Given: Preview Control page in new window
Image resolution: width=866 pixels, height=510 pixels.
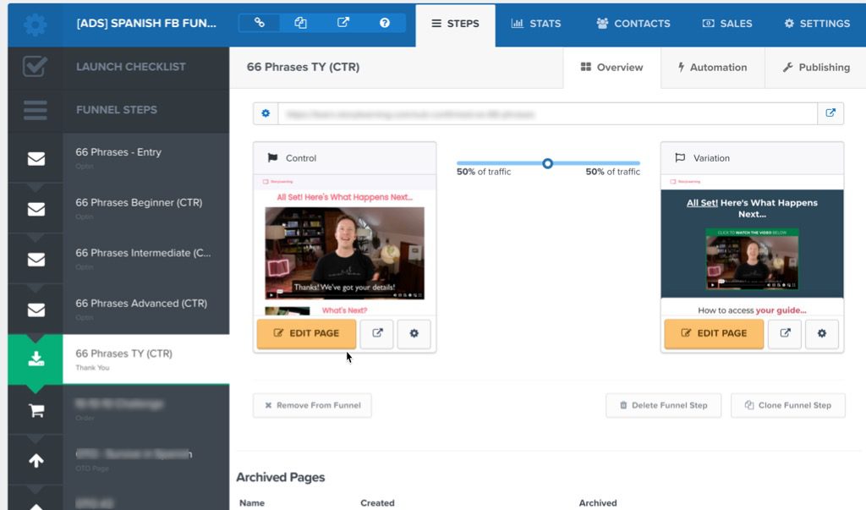Looking at the screenshot, I should [x=376, y=333].
